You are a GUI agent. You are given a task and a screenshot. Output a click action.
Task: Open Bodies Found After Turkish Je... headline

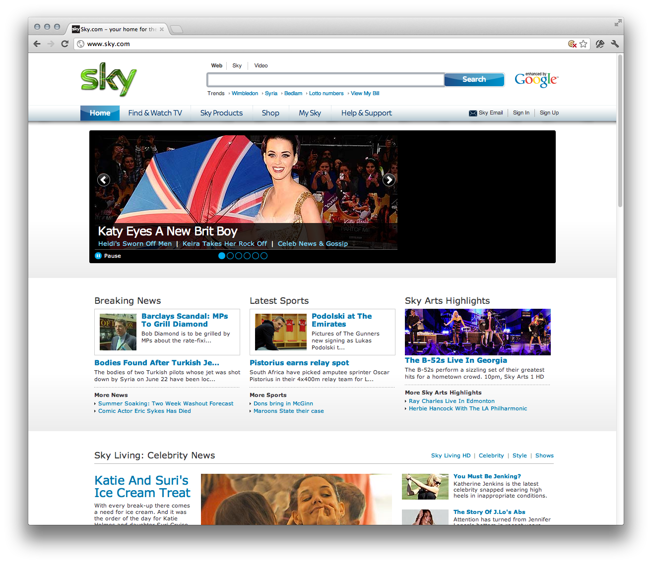157,363
